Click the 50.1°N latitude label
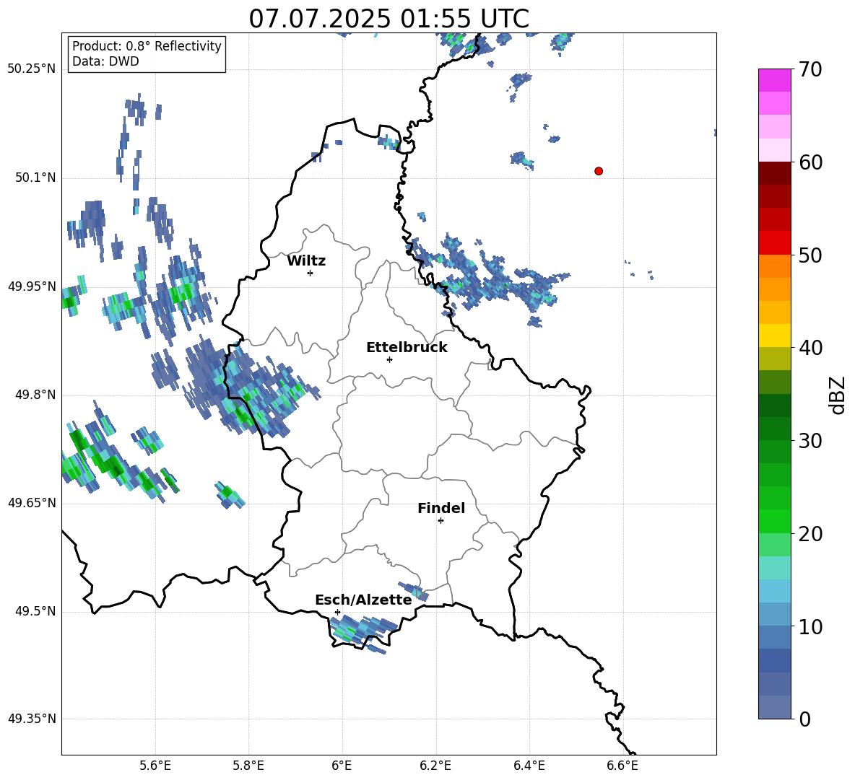The image size is (855, 780). coord(35,178)
